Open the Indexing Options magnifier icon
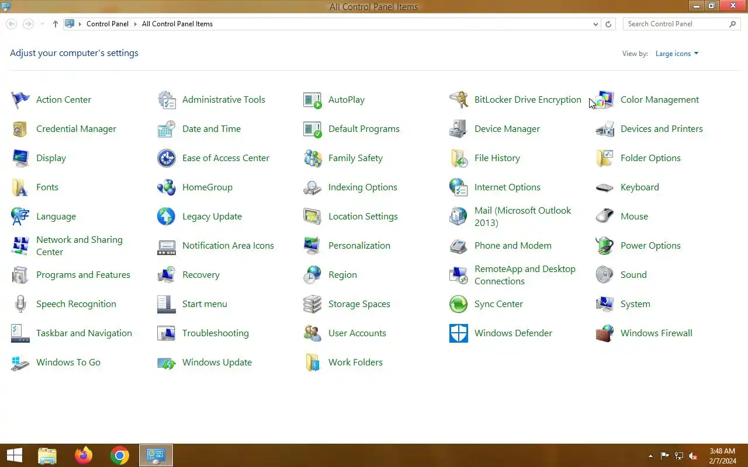Image resolution: width=748 pixels, height=467 pixels. point(313,187)
